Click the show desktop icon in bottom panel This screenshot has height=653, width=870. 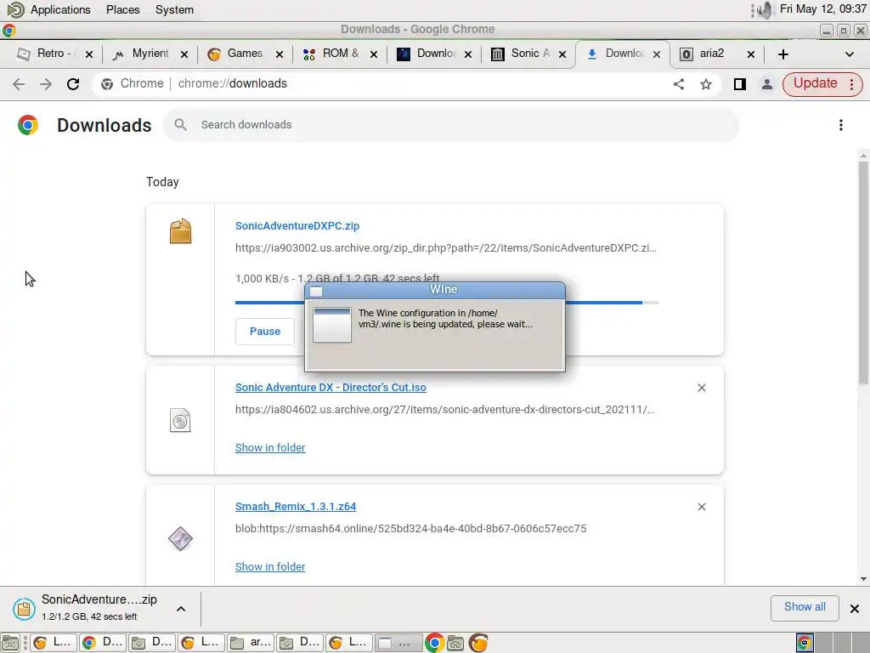pos(10,643)
